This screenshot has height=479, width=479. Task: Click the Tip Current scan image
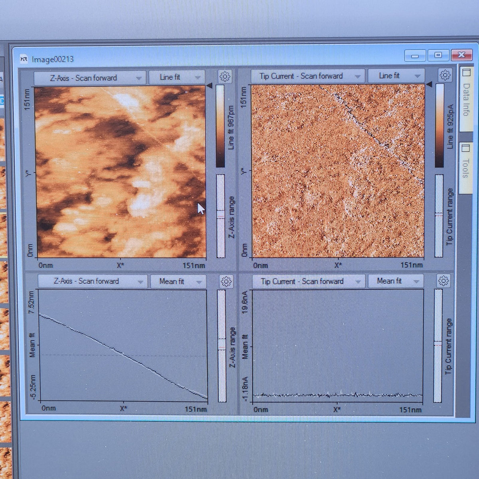coord(338,171)
